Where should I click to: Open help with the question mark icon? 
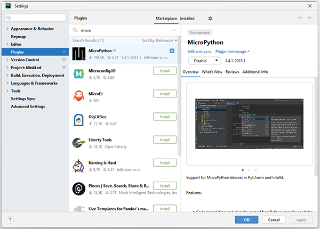[10, 220]
